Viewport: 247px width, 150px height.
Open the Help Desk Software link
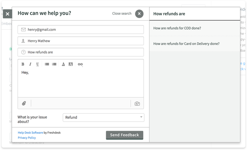30,133
